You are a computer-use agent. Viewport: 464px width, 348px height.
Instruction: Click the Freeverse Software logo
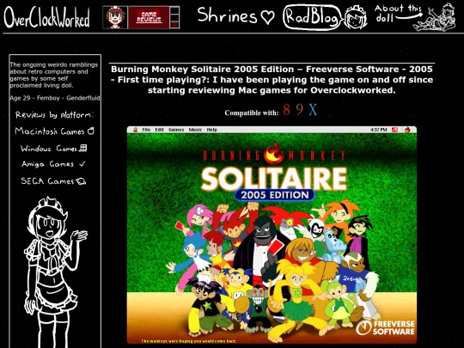coord(385,327)
